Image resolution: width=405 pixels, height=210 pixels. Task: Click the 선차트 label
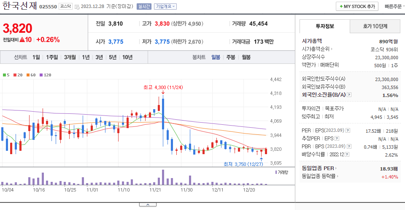tap(20, 57)
